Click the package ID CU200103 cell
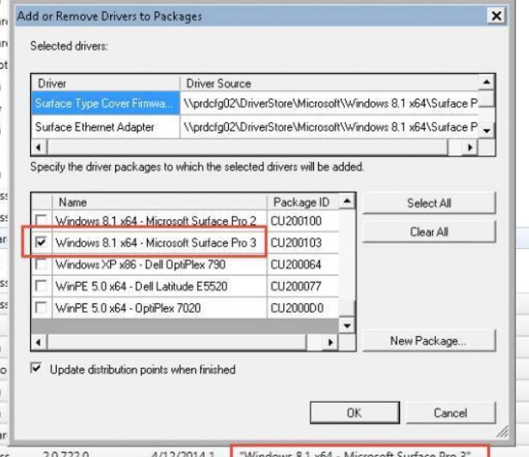Screen dimensions: 529x457 [x=303, y=242]
